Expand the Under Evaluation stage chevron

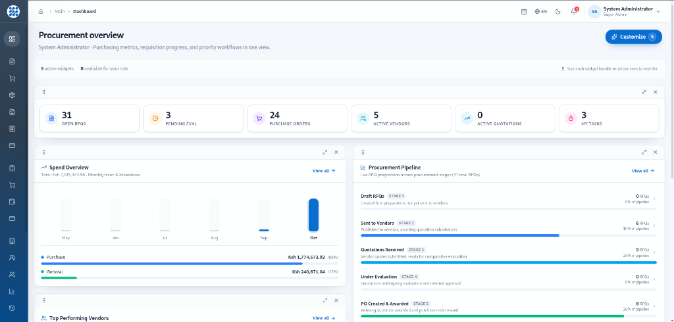[x=654, y=279]
